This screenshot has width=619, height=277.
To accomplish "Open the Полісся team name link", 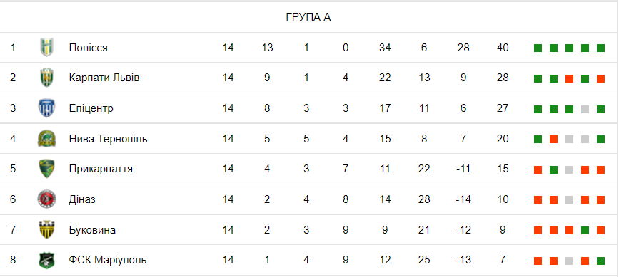I will [x=89, y=48].
